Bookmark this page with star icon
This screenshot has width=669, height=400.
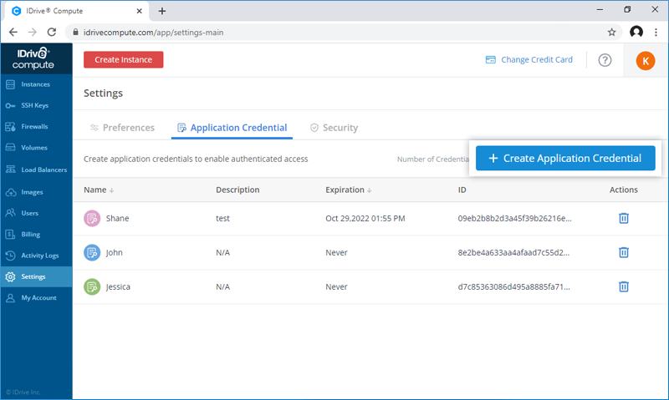point(611,33)
